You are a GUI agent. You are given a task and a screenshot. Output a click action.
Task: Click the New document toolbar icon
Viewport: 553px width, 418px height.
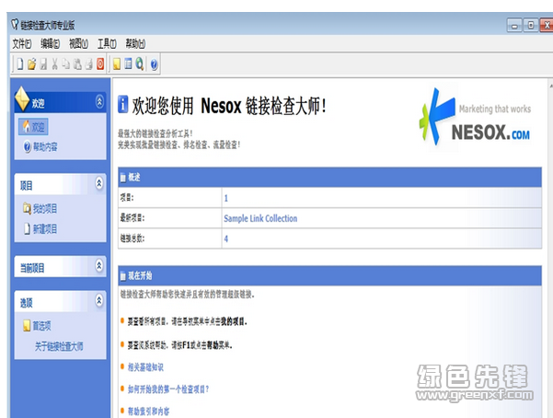[20, 64]
